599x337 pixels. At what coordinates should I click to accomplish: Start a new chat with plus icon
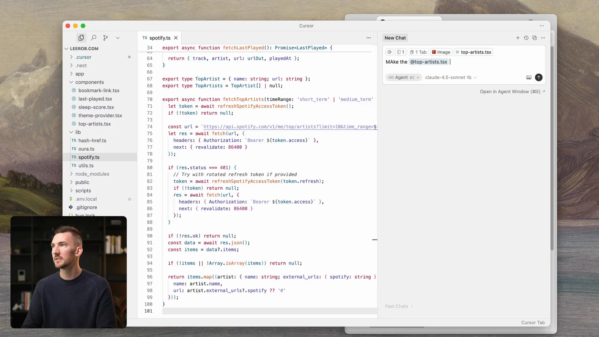[x=518, y=38]
